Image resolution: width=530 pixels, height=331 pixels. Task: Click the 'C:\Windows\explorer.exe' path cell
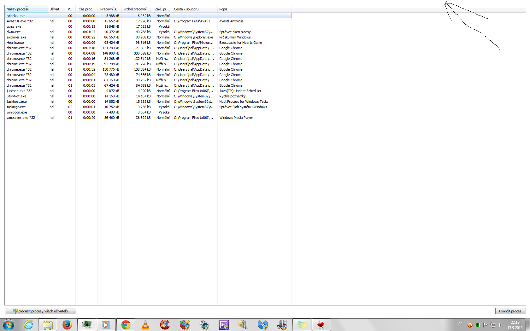193,37
